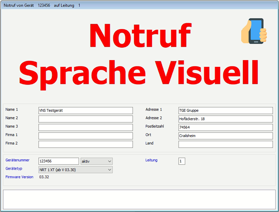Click the Name 1 field with VNS Testgerät

tap(85, 111)
